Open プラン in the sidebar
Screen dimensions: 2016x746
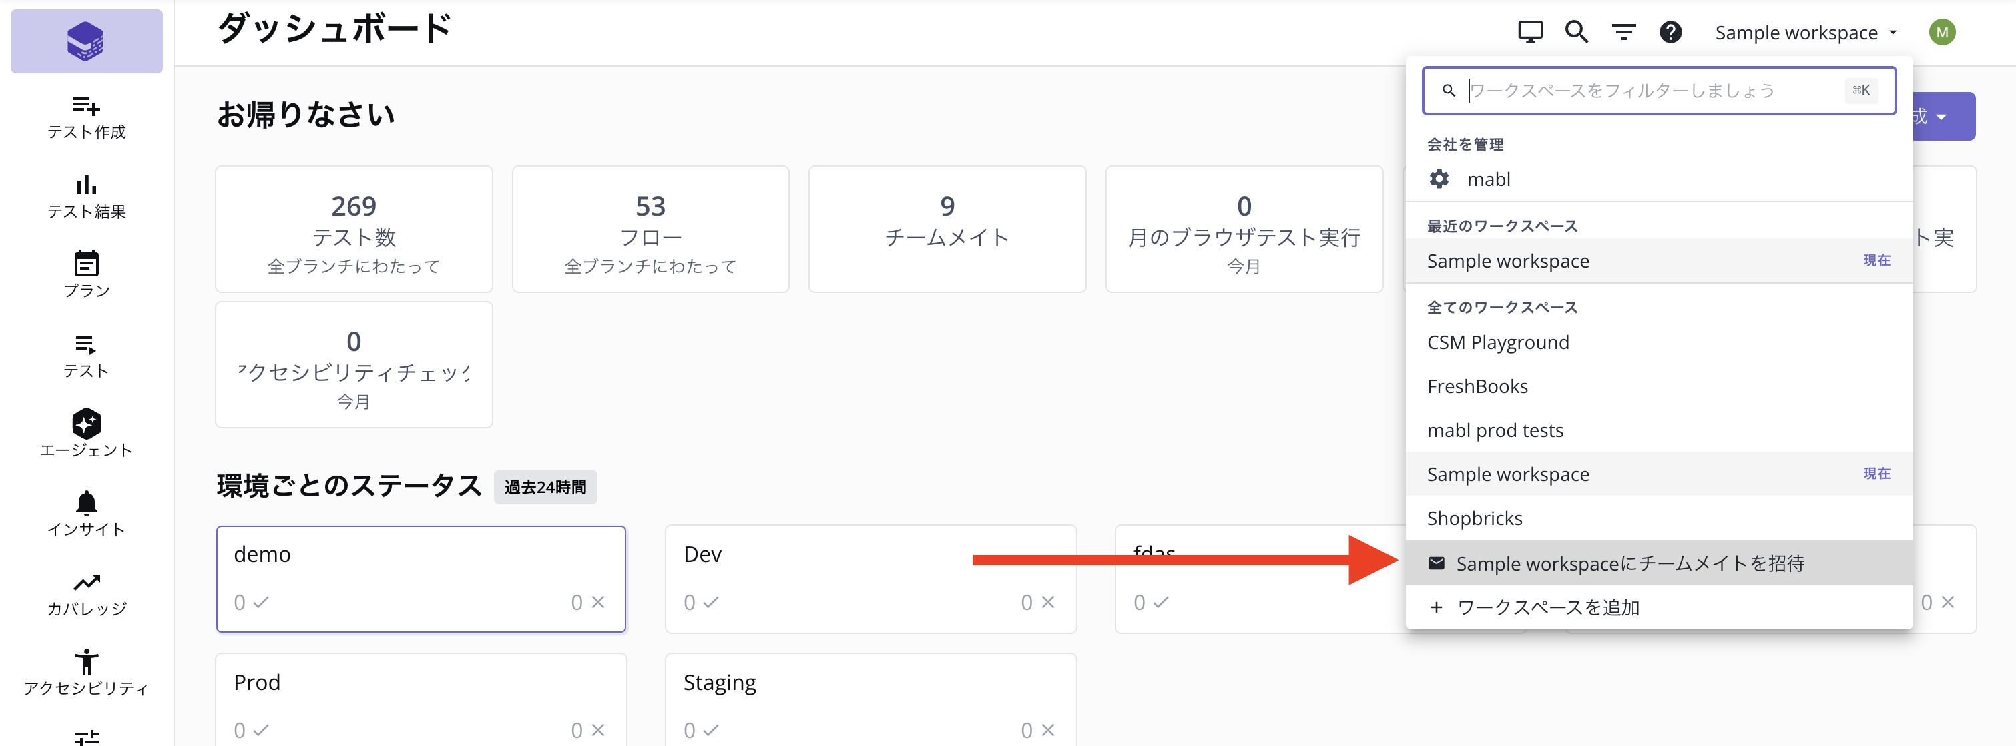pyautogui.click(x=86, y=274)
